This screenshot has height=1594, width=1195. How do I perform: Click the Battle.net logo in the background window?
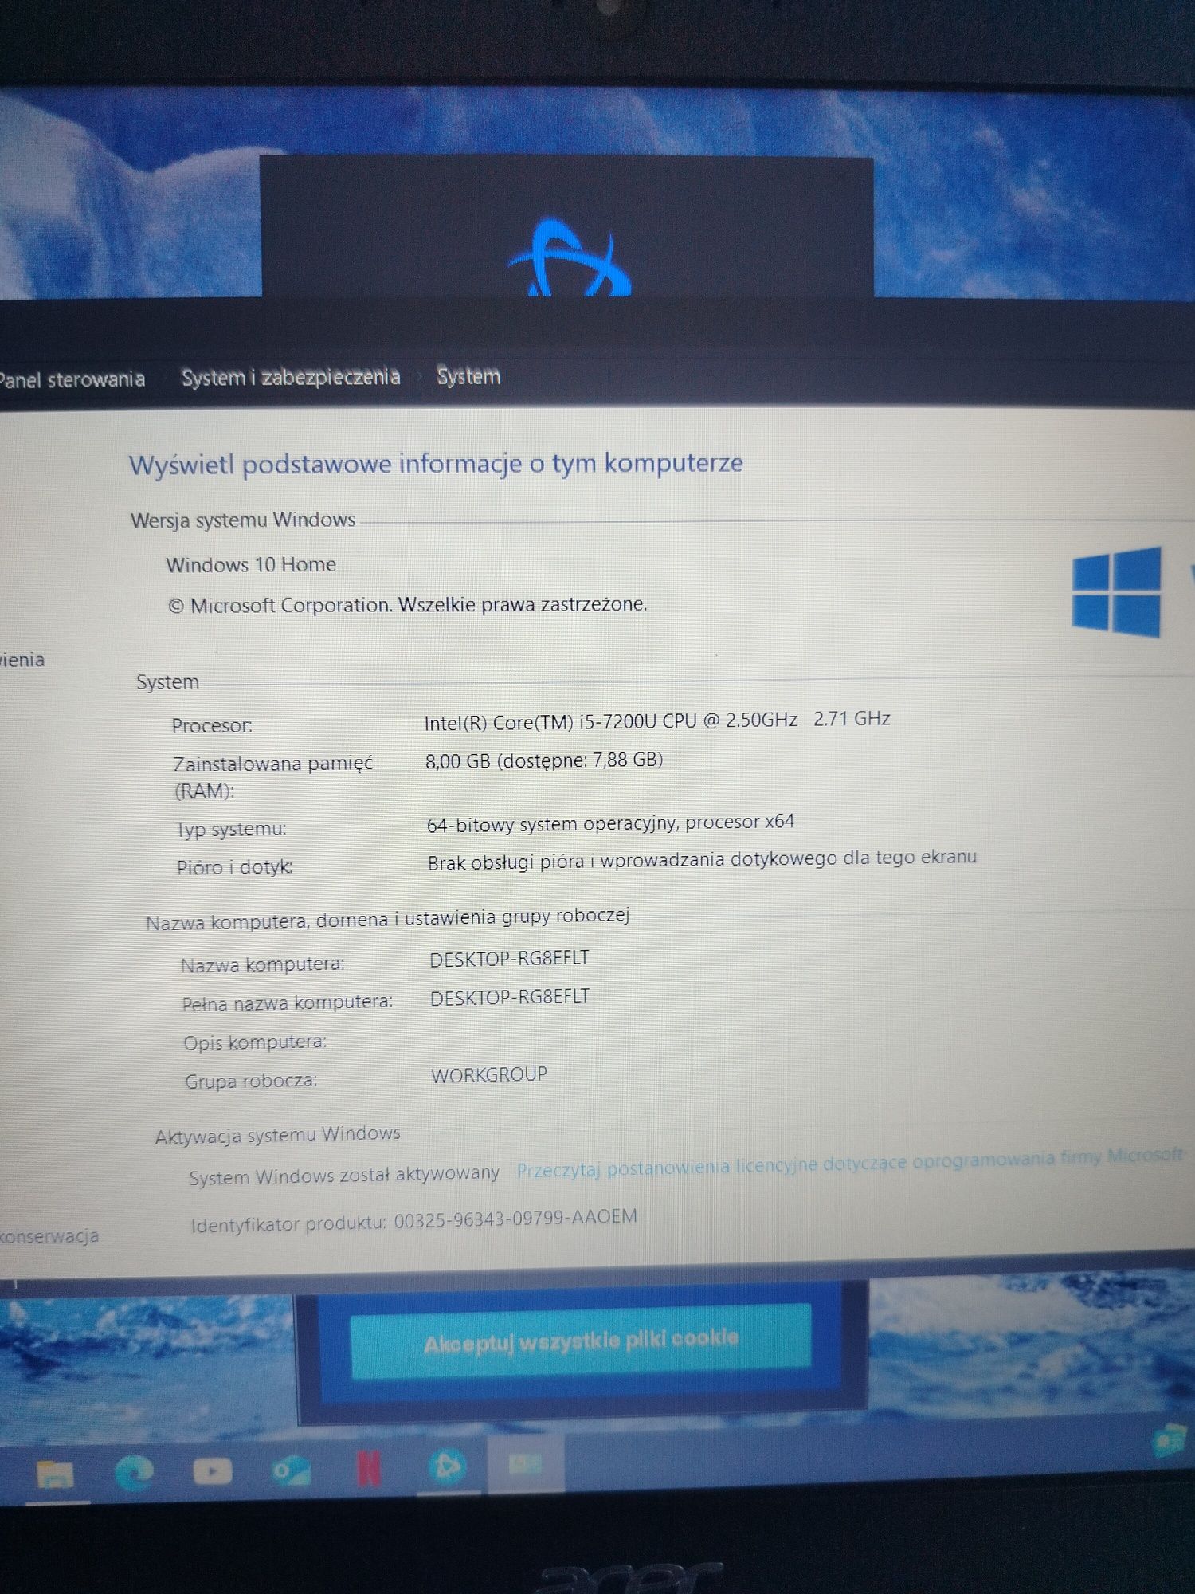point(569,259)
